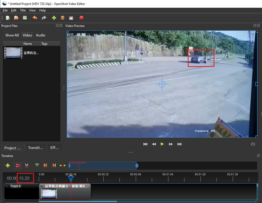The width and height of the screenshot is (262, 203).
Task: Enable the Audio files filter
Action: (40, 35)
